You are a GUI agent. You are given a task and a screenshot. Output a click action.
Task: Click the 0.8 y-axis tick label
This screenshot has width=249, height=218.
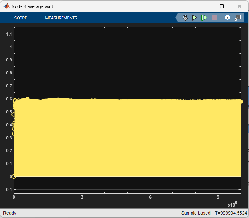point(9,73)
